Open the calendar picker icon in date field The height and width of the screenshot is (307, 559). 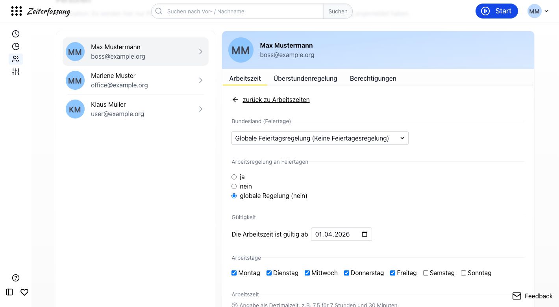click(365, 234)
